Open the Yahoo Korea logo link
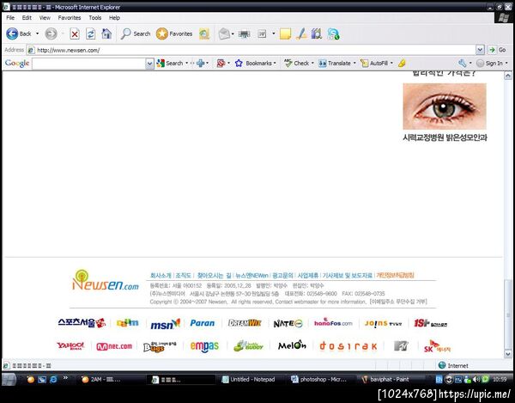Screen dimensions: 515x403 (x=70, y=345)
